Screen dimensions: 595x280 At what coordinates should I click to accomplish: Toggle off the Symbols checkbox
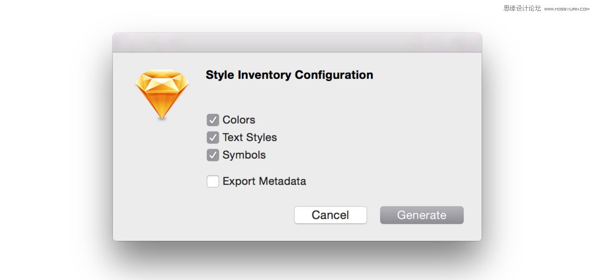[x=213, y=155]
